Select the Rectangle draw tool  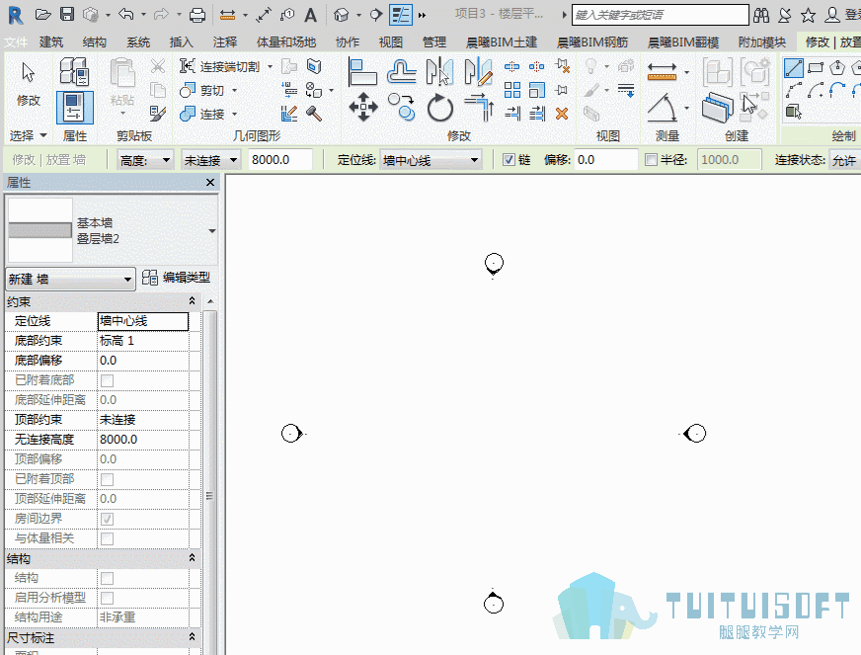coord(816,69)
